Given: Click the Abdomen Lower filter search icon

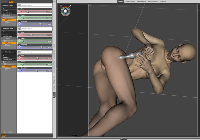Looking at the screenshot, I should tap(19, 5).
